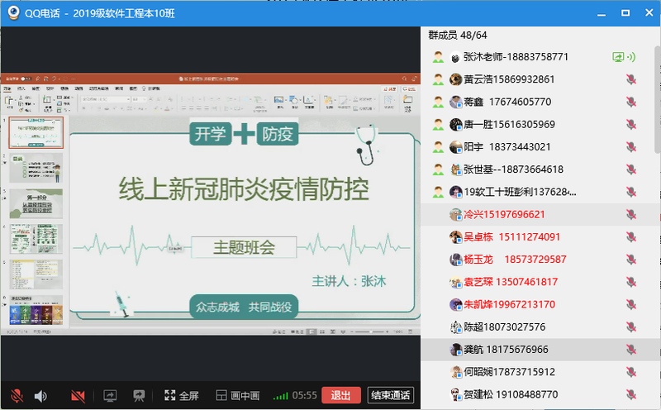Click avatar of 蒋鑫 17674605770
Viewport: 661px width, 410px height.
coord(455,102)
